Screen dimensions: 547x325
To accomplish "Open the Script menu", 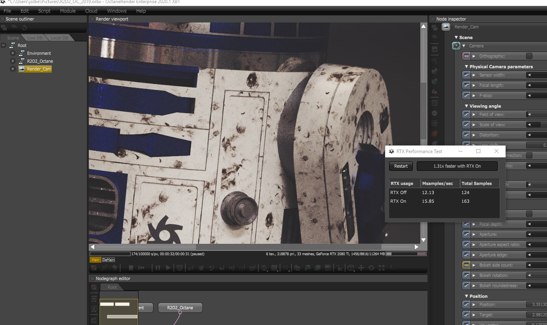I will [x=44, y=11].
